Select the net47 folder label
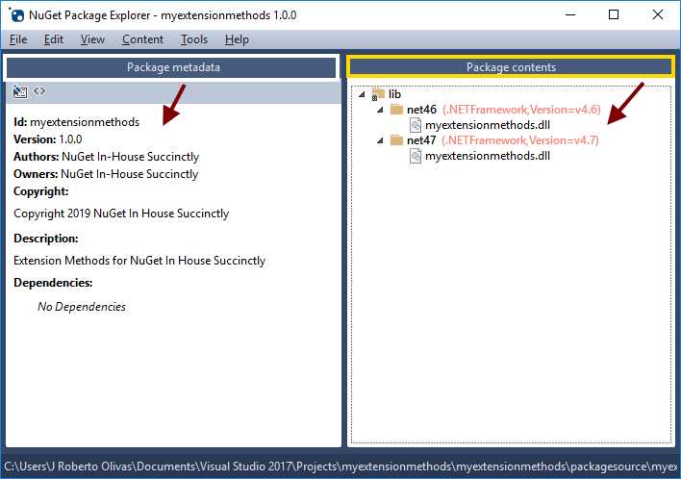The height and width of the screenshot is (479, 681). [x=421, y=140]
